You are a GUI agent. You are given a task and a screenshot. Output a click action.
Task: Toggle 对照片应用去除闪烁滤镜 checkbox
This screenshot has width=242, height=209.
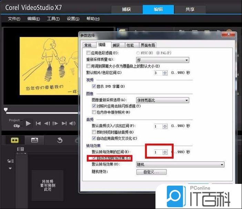click(x=94, y=106)
